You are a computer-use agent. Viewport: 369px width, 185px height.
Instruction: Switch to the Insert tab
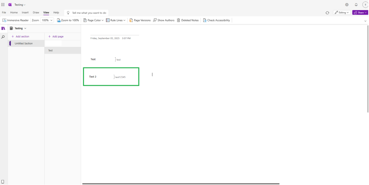click(x=25, y=13)
